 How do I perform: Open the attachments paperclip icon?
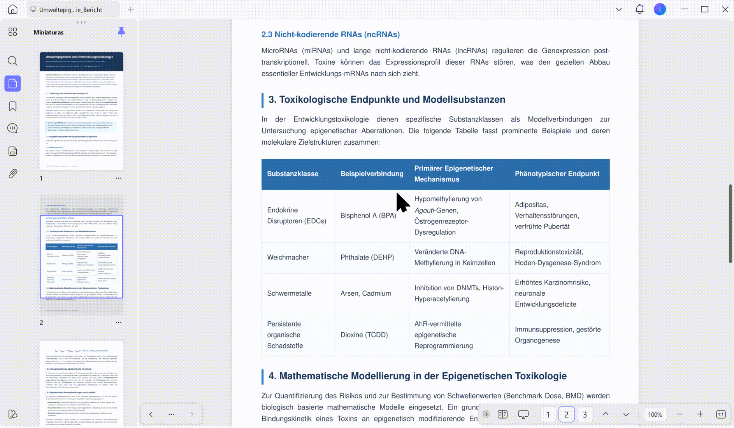13,174
